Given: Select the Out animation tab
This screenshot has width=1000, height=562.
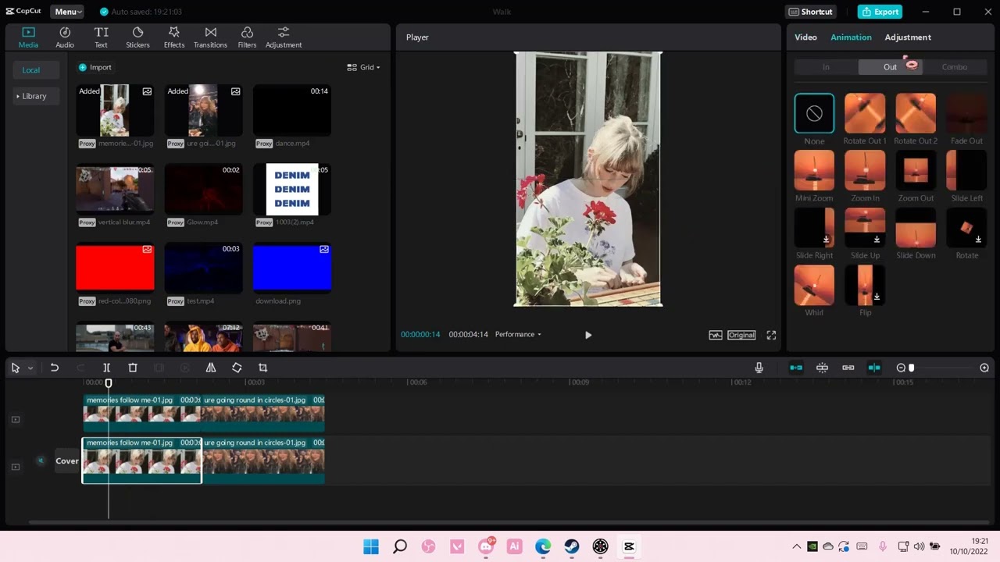Looking at the screenshot, I should pyautogui.click(x=890, y=67).
